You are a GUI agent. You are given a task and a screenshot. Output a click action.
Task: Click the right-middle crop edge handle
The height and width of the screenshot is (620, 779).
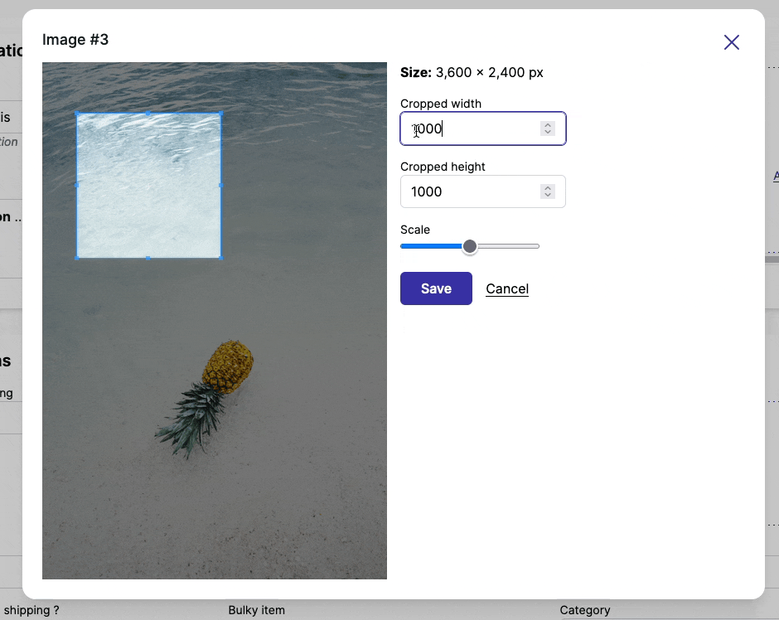221,186
